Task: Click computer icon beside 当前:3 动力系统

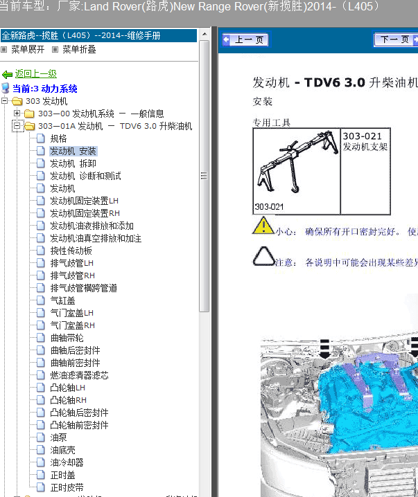Action: 6,89
